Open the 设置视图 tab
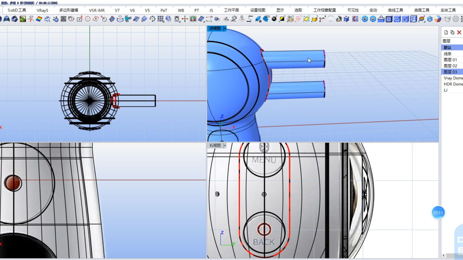 pos(258,10)
